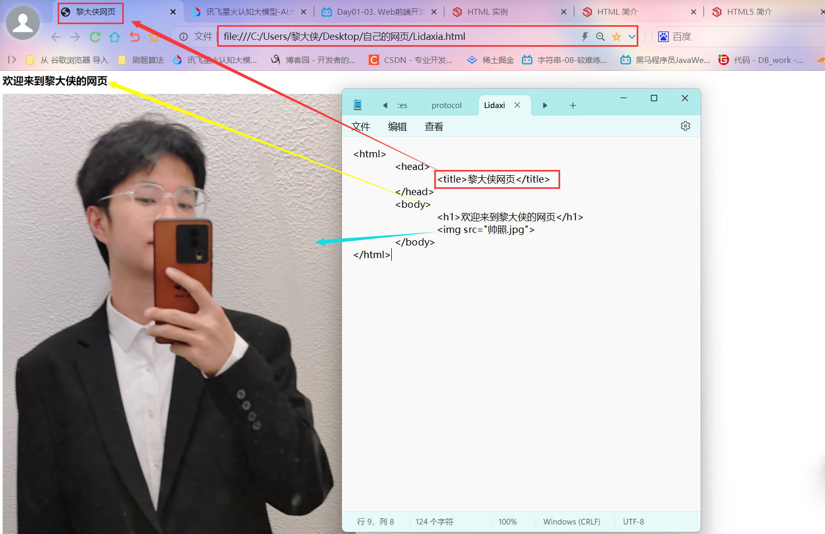Viewport: 825px width, 534px height.
Task: Open the 文件 menu in Notepad
Action: tap(361, 126)
